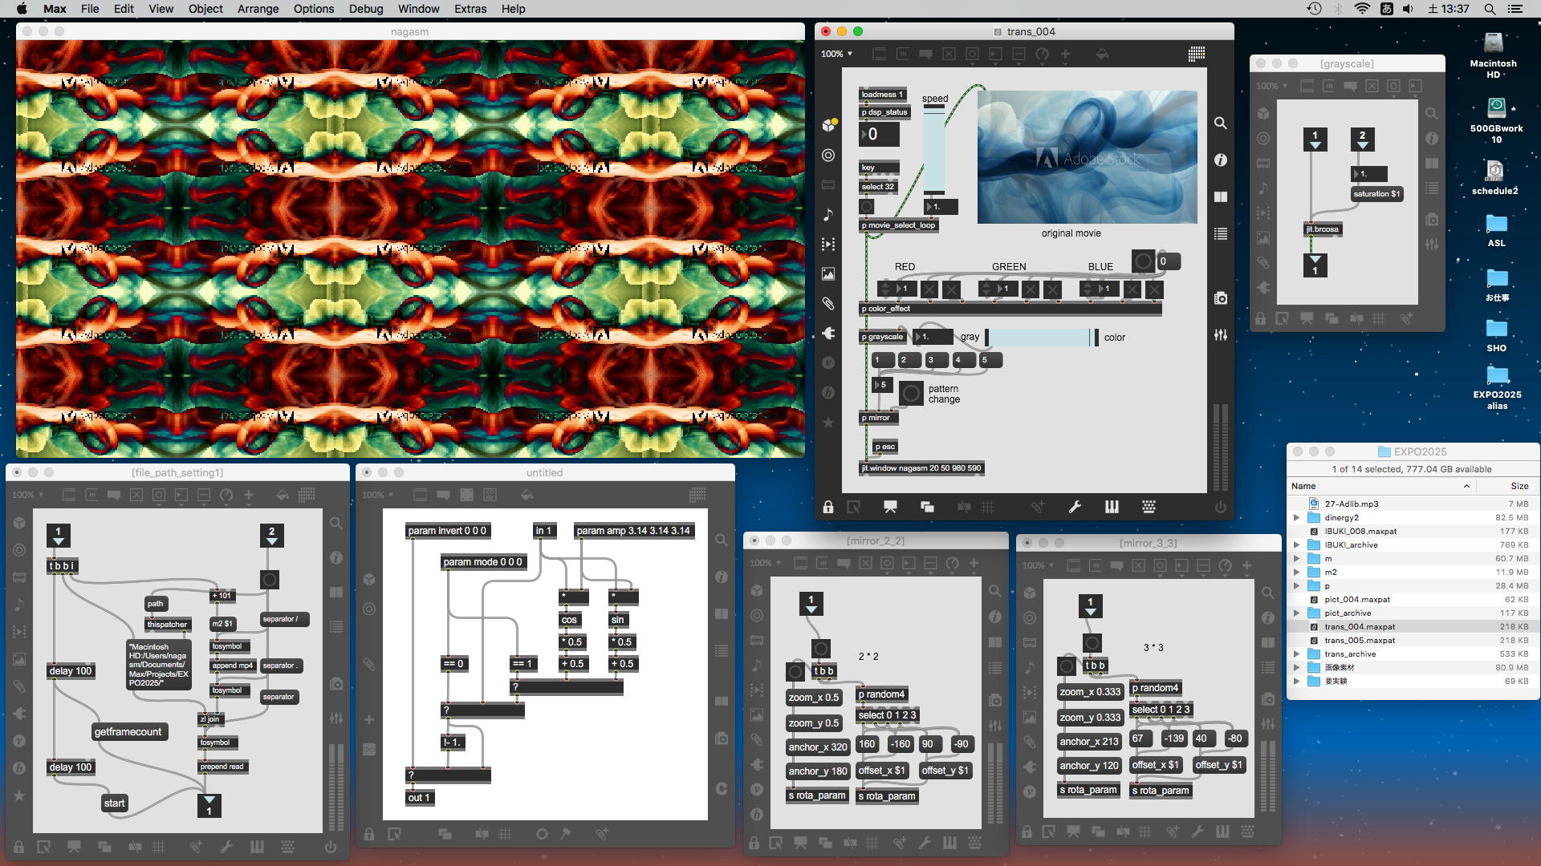Image resolution: width=1541 pixels, height=866 pixels.
Task: Show the piano keyboard icon in trans_004
Action: click(x=1112, y=507)
